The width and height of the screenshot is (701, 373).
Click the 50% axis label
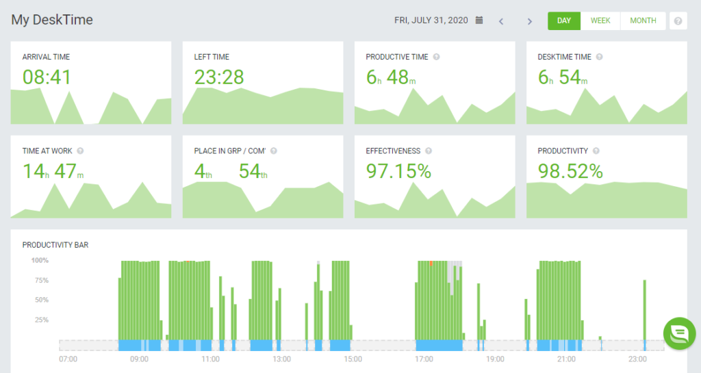tap(42, 300)
